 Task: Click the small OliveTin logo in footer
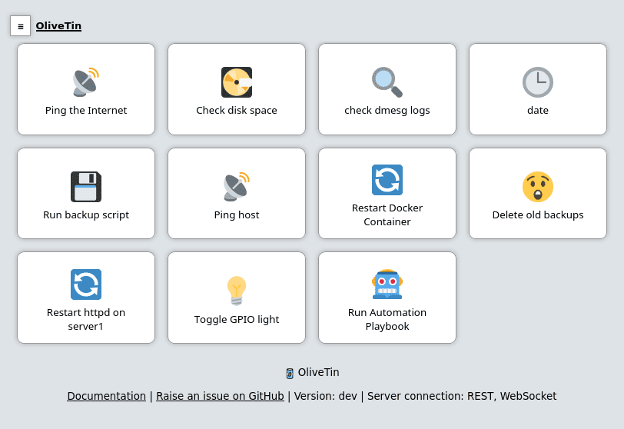click(x=290, y=374)
